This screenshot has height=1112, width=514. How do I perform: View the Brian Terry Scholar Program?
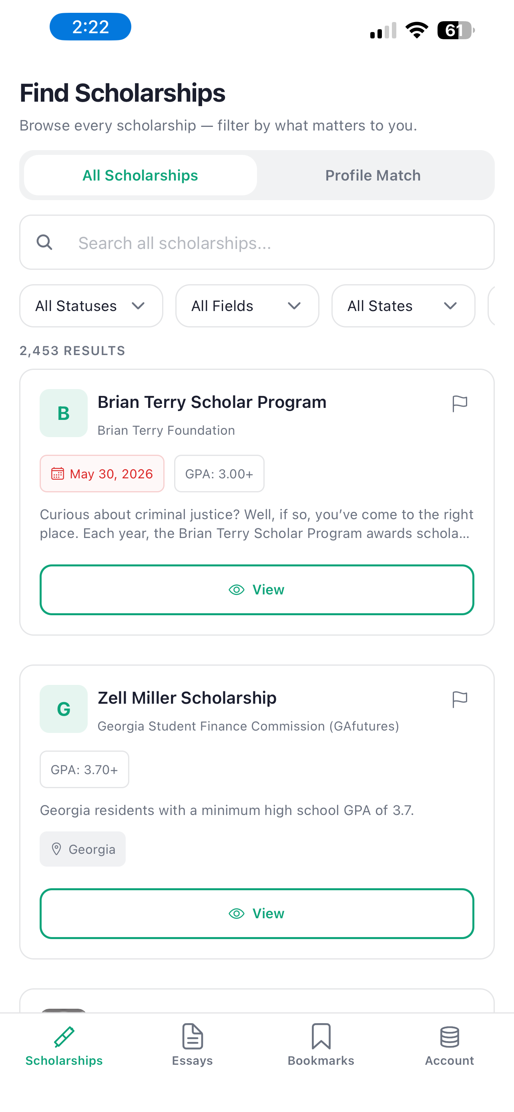(x=257, y=590)
